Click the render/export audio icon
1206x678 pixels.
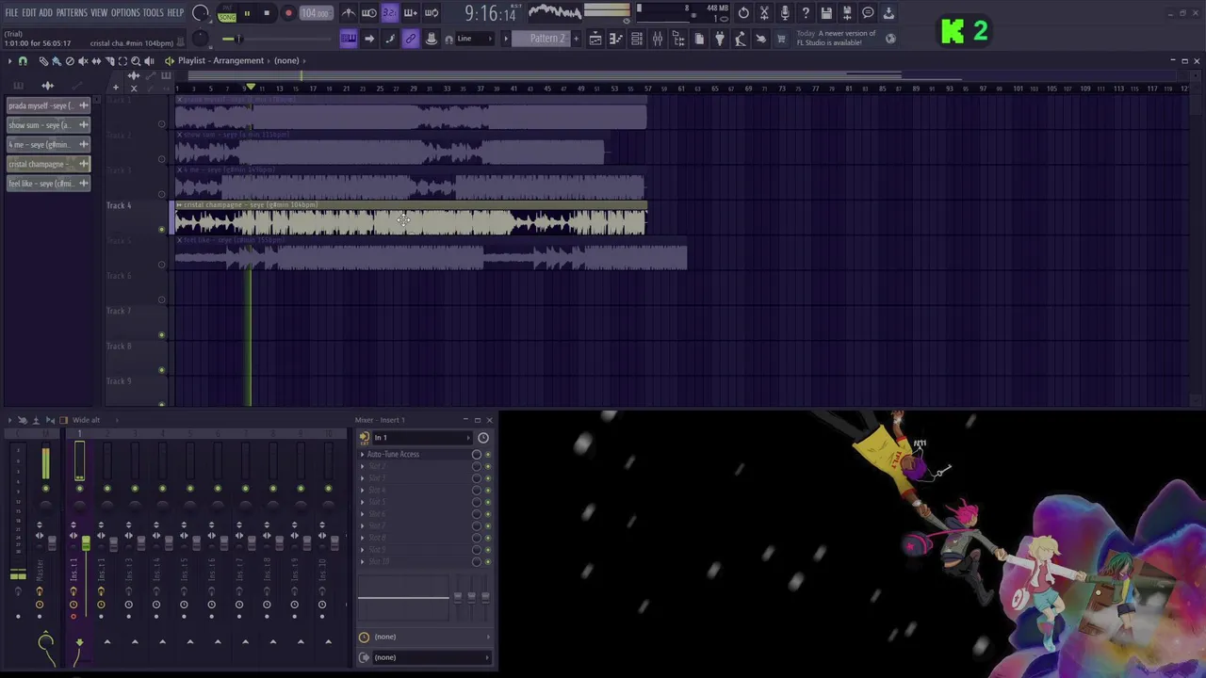(x=847, y=13)
